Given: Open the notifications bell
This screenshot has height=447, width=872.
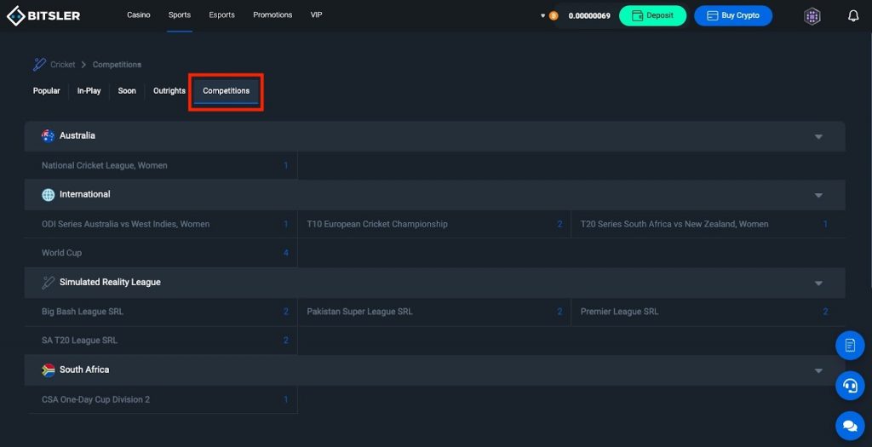Looking at the screenshot, I should click(853, 15).
